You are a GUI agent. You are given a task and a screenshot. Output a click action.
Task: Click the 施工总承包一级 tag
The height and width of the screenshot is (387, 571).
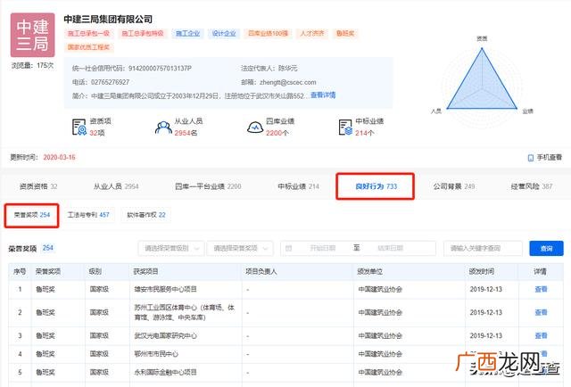point(88,34)
